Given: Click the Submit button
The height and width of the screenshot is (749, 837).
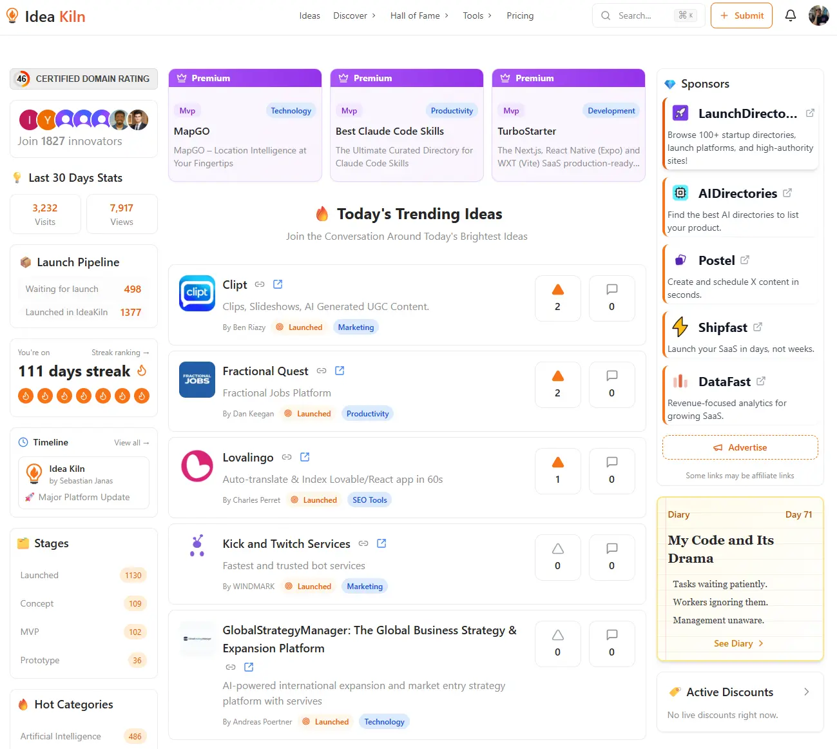Looking at the screenshot, I should [x=742, y=15].
